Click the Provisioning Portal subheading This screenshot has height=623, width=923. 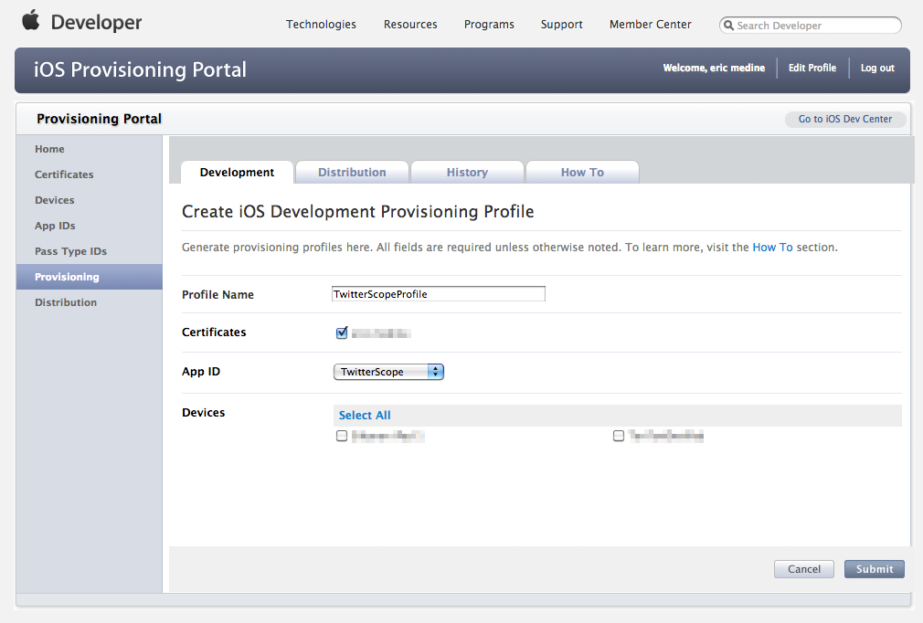99,119
